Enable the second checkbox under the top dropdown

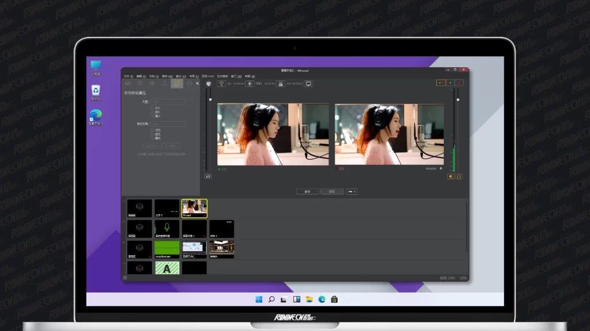click(x=152, y=111)
